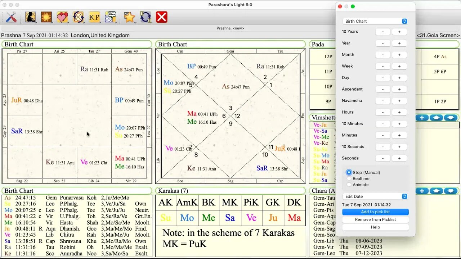Click Ve 01:23 Cht in South Indian chart
The width and height of the screenshot is (461, 259).
(x=94, y=162)
